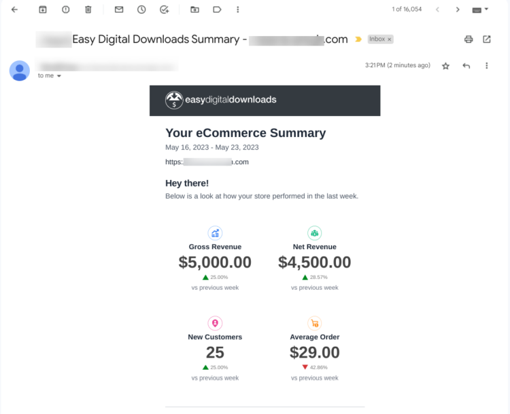Click the '3:21 PM (2 minutes ago)' timestamp
The image size is (510, 414).
pos(398,65)
